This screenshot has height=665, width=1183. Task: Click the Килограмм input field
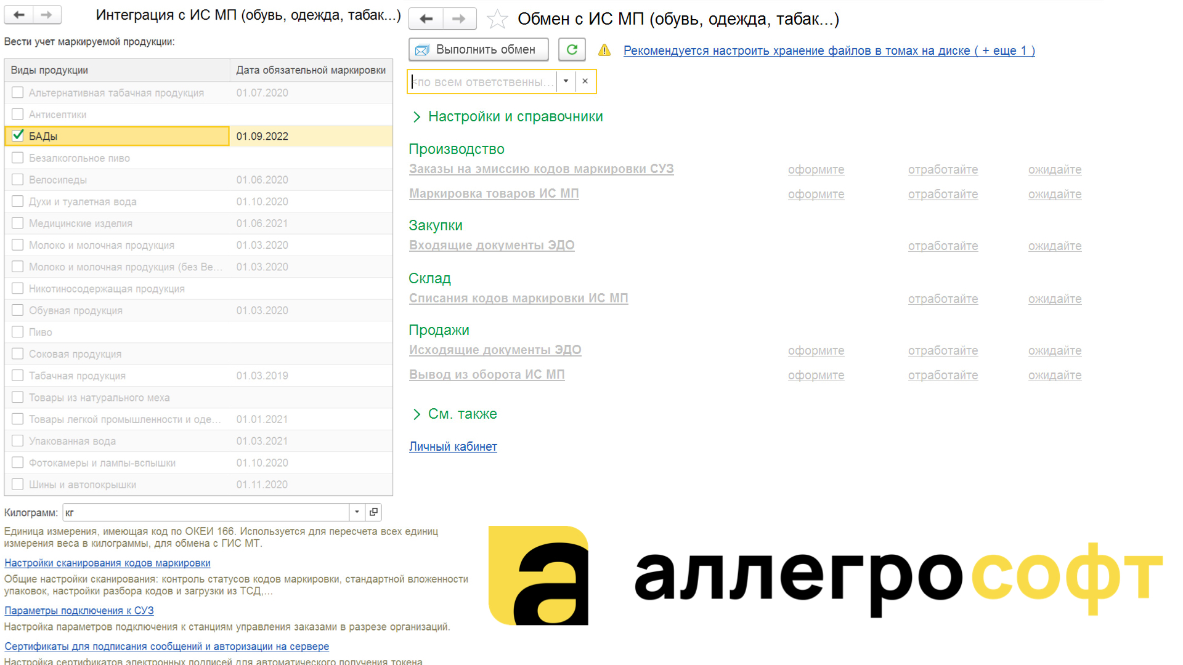click(x=206, y=512)
